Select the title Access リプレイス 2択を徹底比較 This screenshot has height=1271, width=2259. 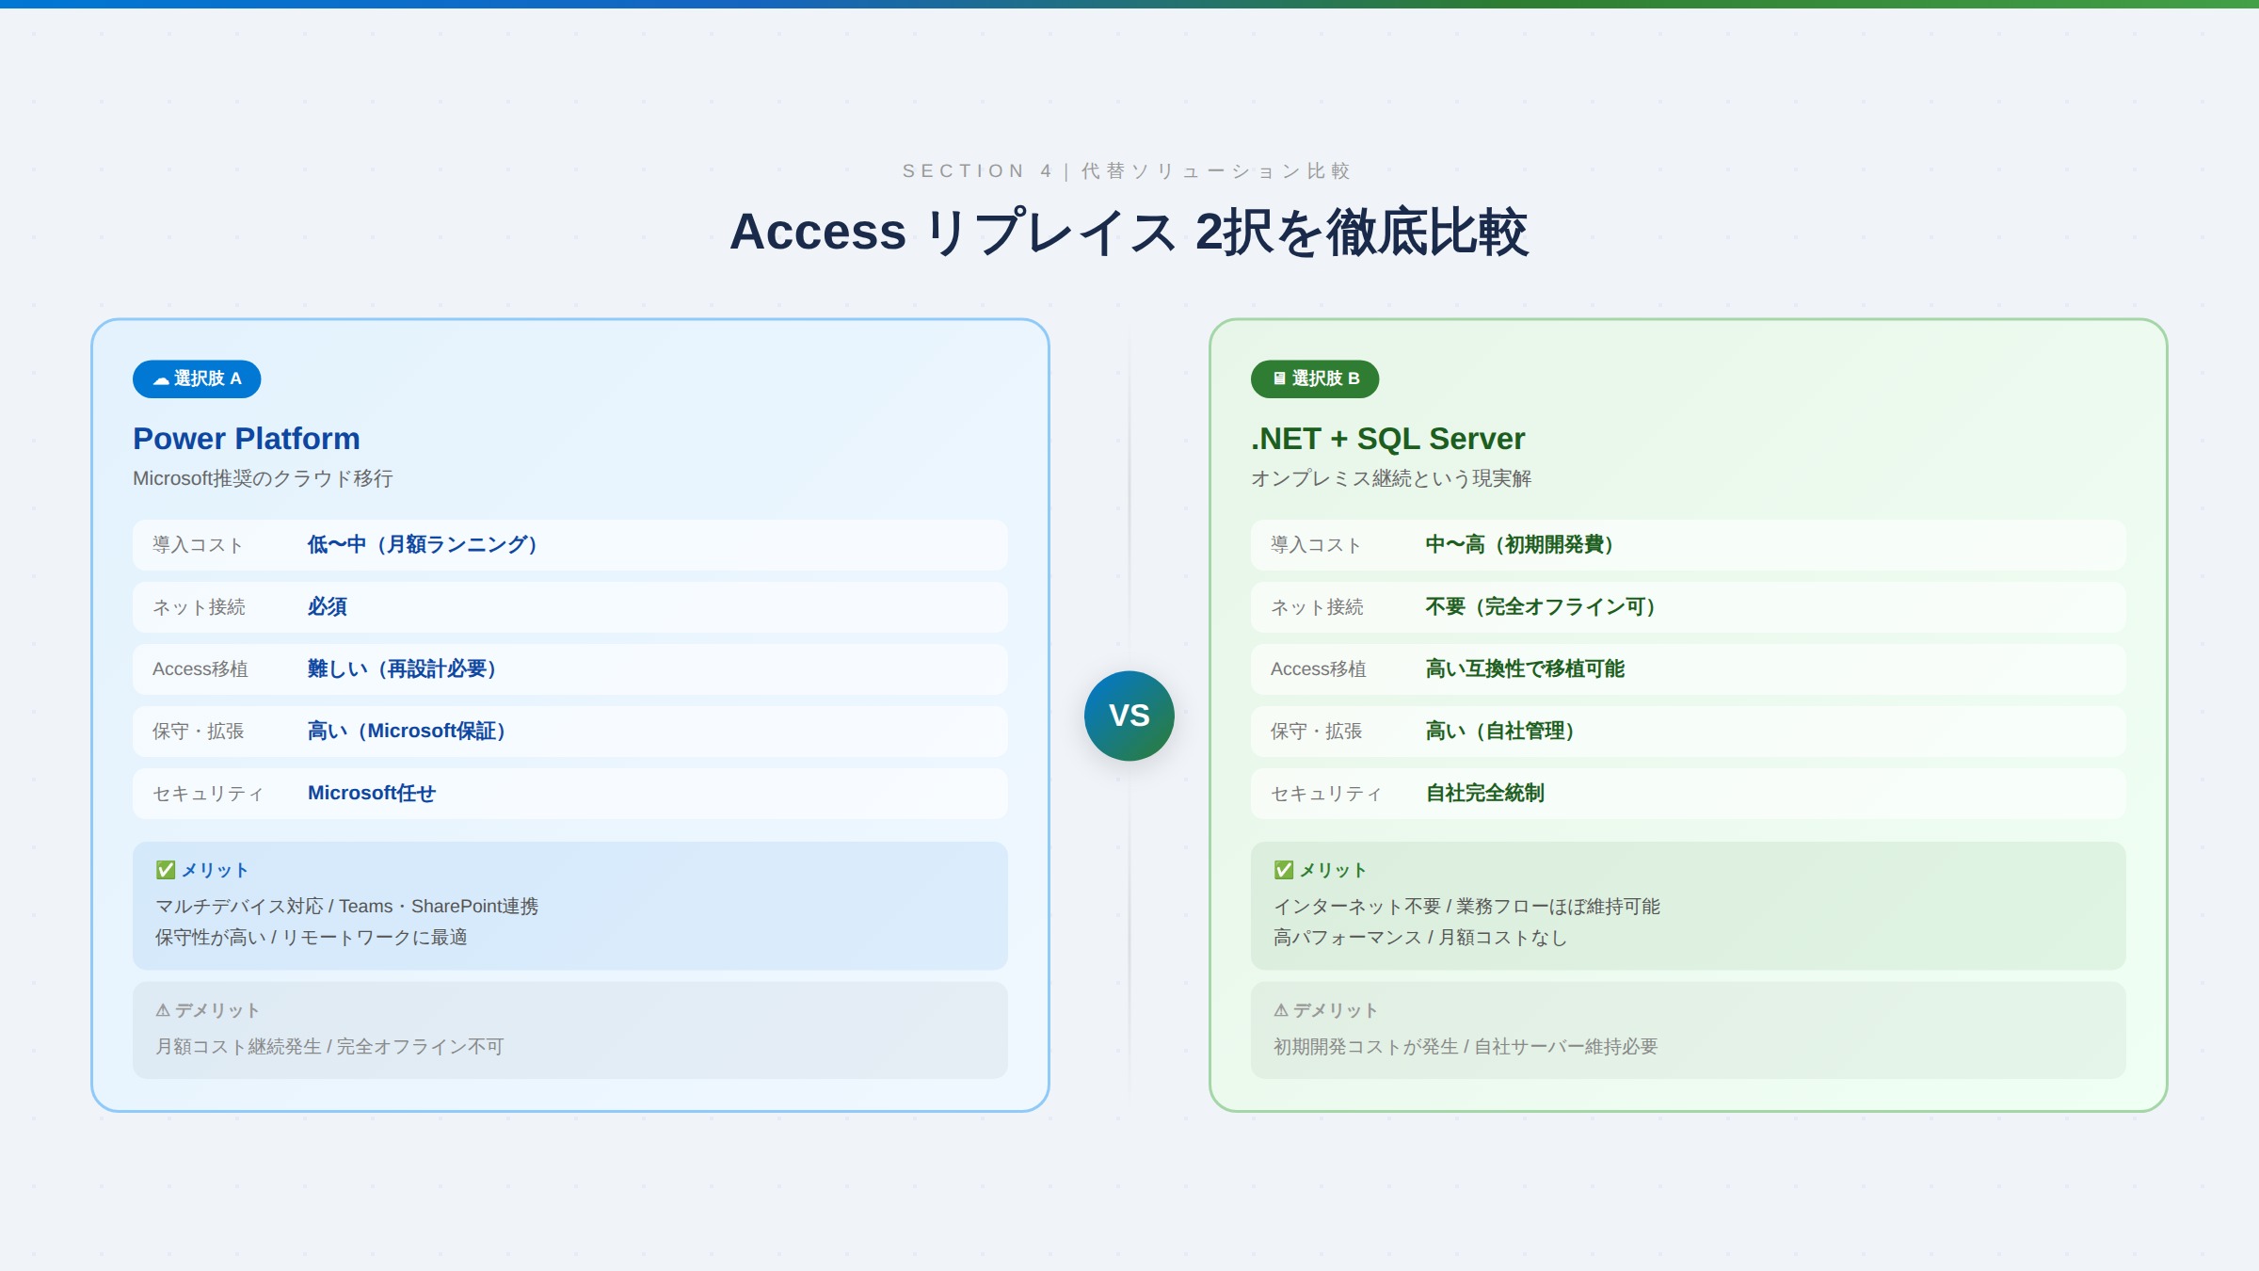tap(1129, 234)
